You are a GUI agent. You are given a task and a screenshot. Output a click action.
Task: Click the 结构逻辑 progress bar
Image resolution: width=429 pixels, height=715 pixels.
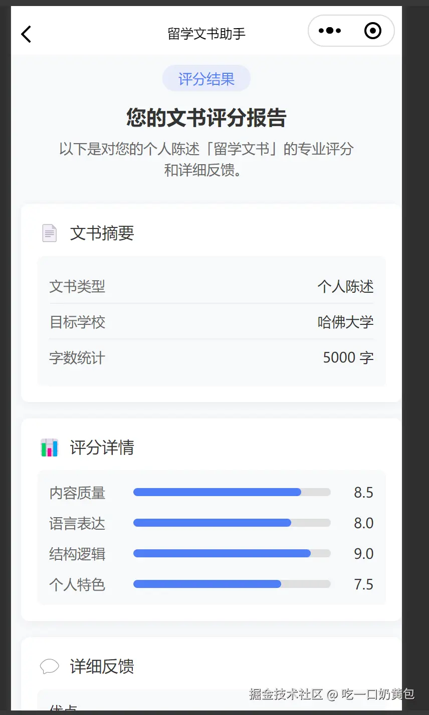tap(232, 554)
